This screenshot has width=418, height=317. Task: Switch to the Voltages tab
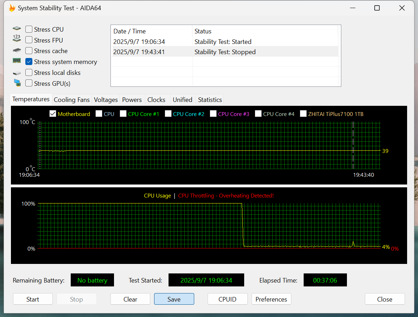(x=106, y=99)
